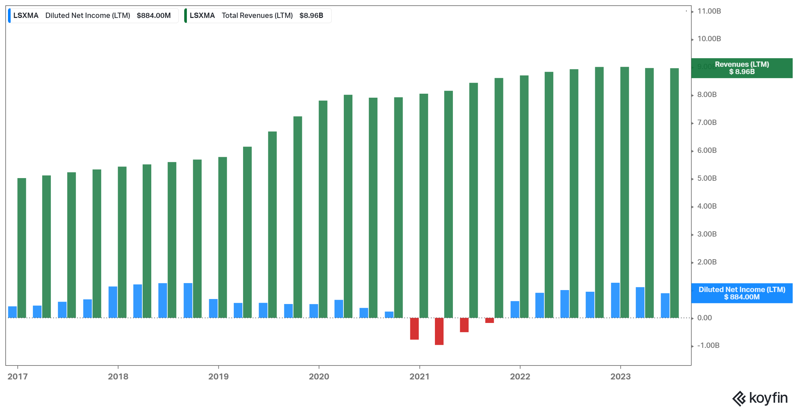798x412 pixels.
Task: Click the 2019 x-axis label
Action: click(218, 376)
